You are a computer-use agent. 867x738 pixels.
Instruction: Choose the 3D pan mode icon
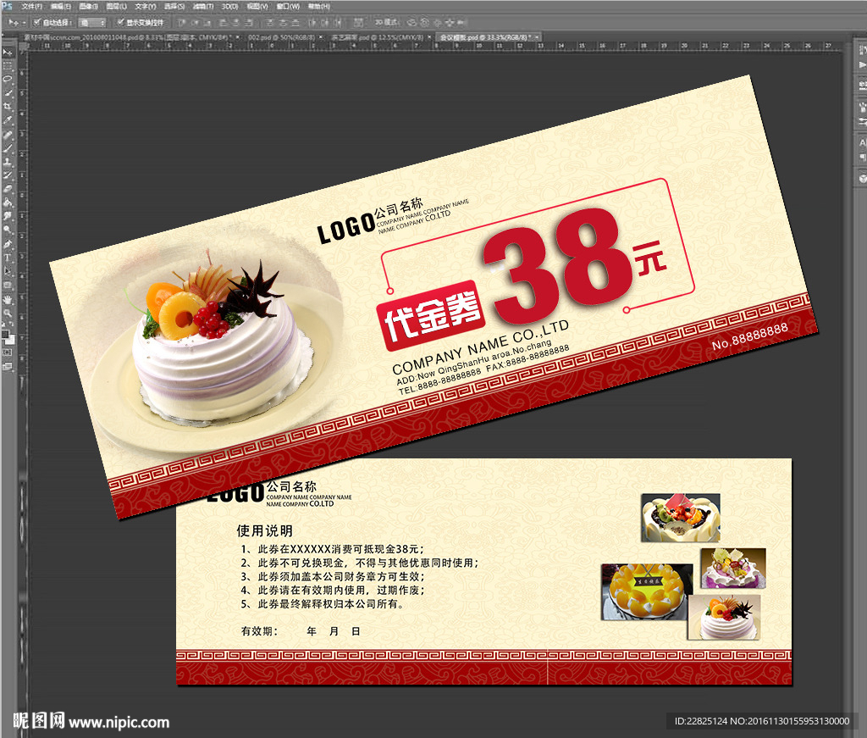[437, 22]
